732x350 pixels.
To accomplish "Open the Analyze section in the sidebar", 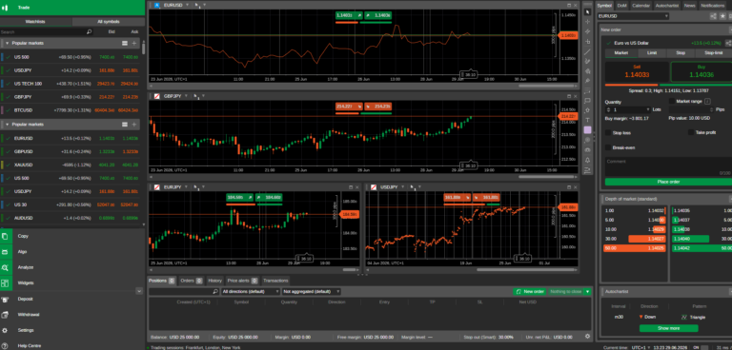I will pos(72,267).
